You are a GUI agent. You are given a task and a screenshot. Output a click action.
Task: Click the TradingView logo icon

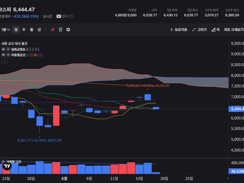coord(7,166)
